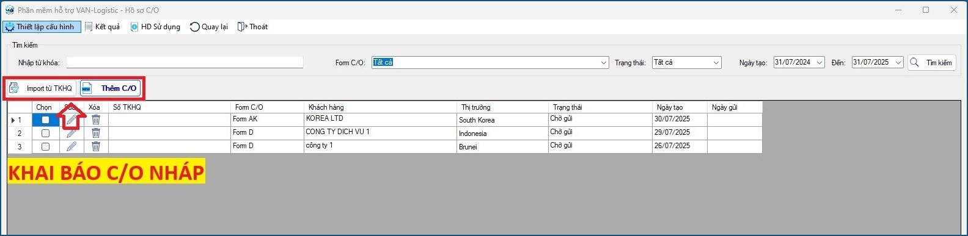The height and width of the screenshot is (236, 968).
Task: Select the 29/07/2025 date cell
Action: point(680,133)
